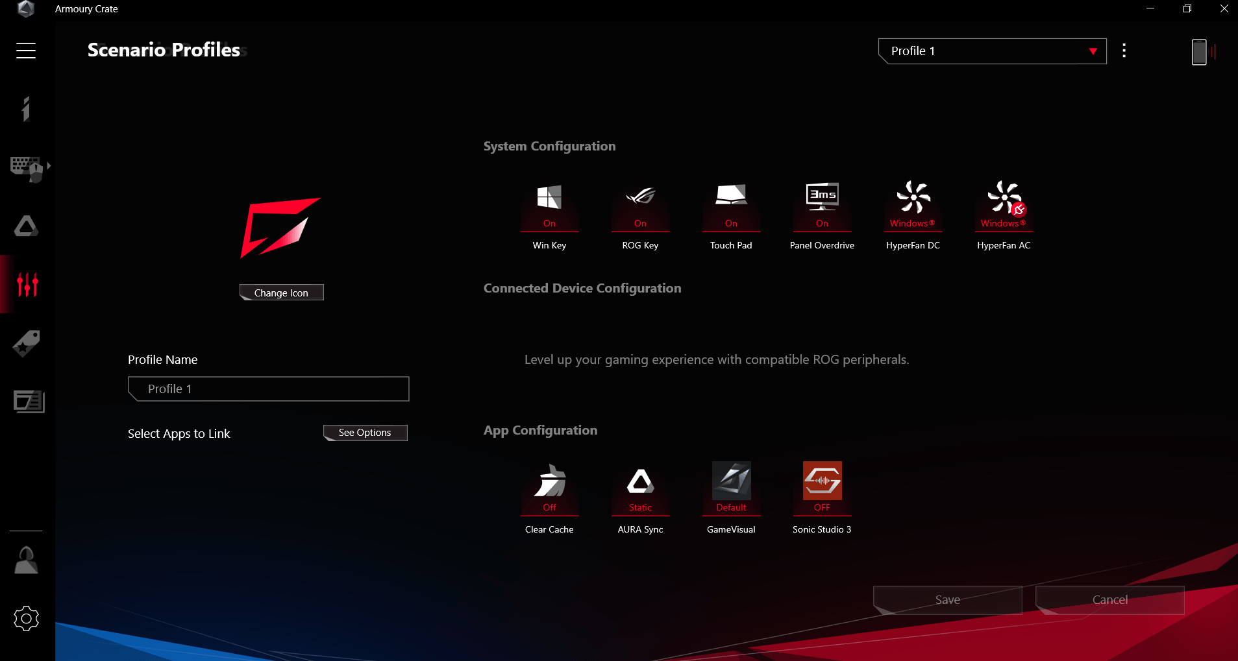Close the Armoury Crate window
Viewport: 1238px width, 661px height.
click(1224, 9)
